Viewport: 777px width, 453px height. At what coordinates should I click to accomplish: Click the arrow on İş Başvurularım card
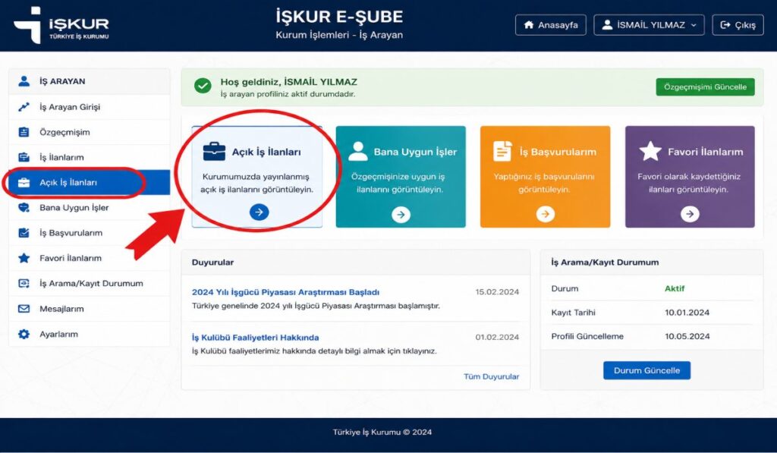coord(545,214)
